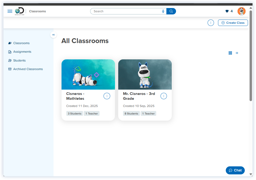Image resolution: width=256 pixels, height=180 pixels.
Task: Open the options menu on Mr. Cisneros - 3rd Grade
Action: [163, 96]
